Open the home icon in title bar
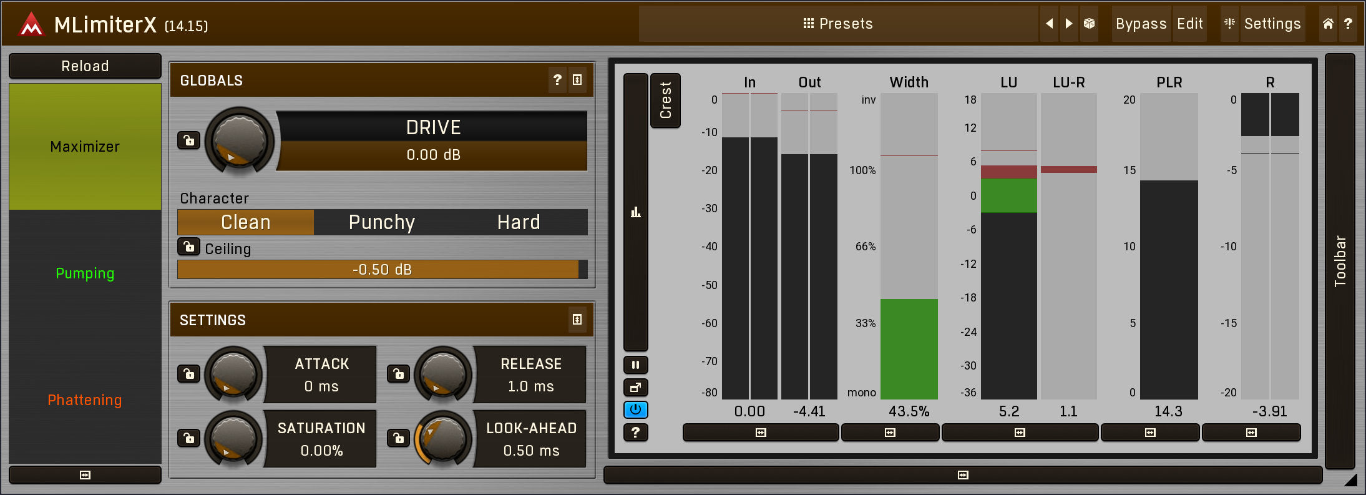Viewport: 1366px width, 495px height. coord(1328,24)
